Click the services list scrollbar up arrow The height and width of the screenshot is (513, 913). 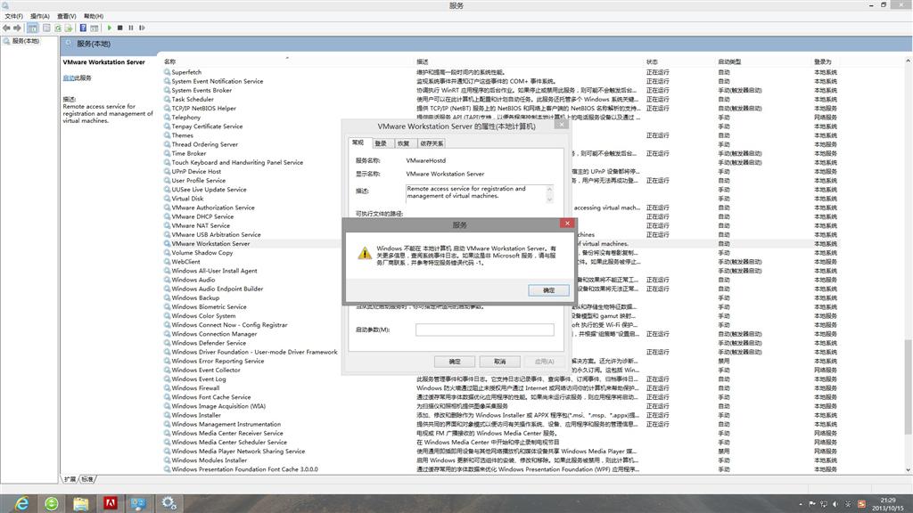click(x=909, y=61)
